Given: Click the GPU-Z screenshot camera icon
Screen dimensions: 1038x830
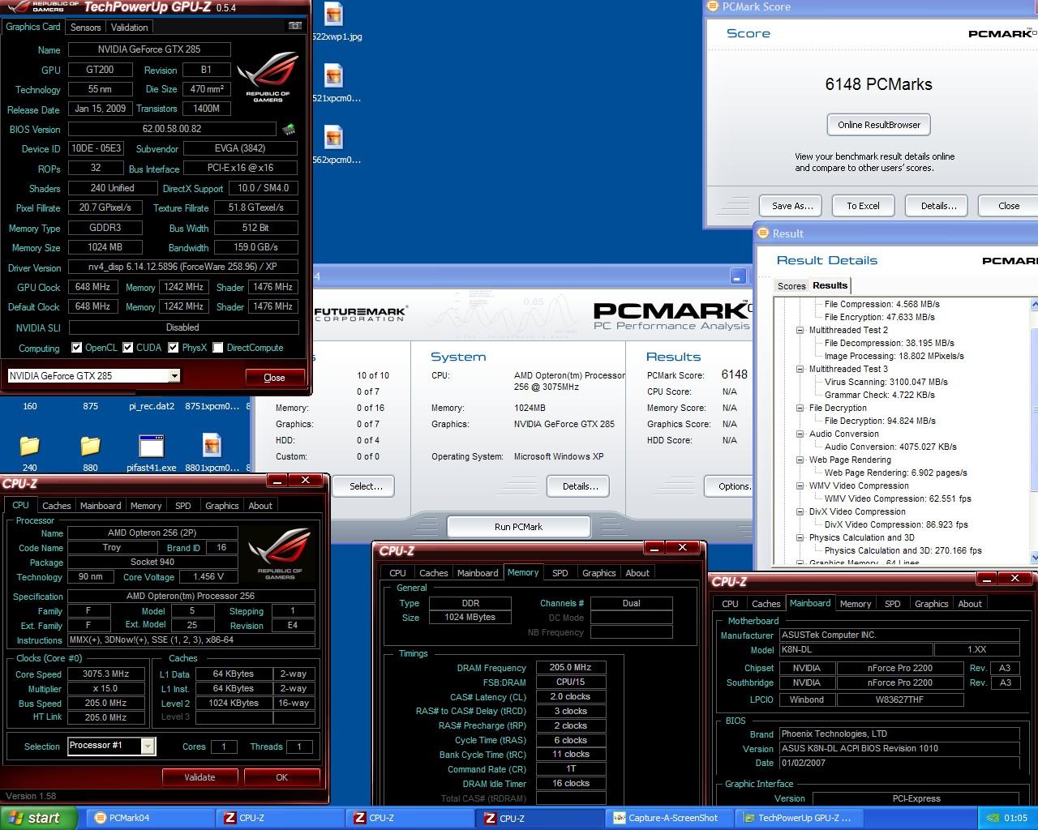Looking at the screenshot, I should (x=295, y=26).
